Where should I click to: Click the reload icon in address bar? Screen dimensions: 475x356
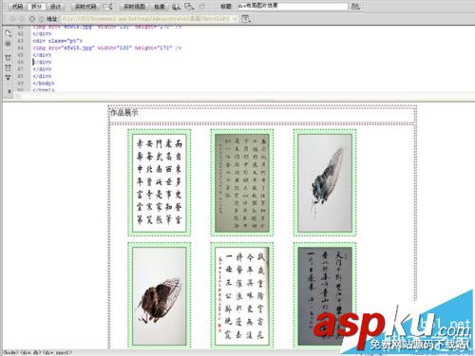pyautogui.click(x=31, y=19)
